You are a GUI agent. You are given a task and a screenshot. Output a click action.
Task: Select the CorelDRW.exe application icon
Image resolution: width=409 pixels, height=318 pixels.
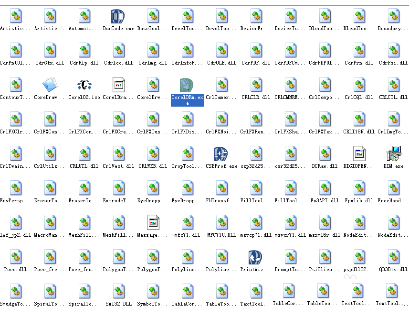coord(187,85)
